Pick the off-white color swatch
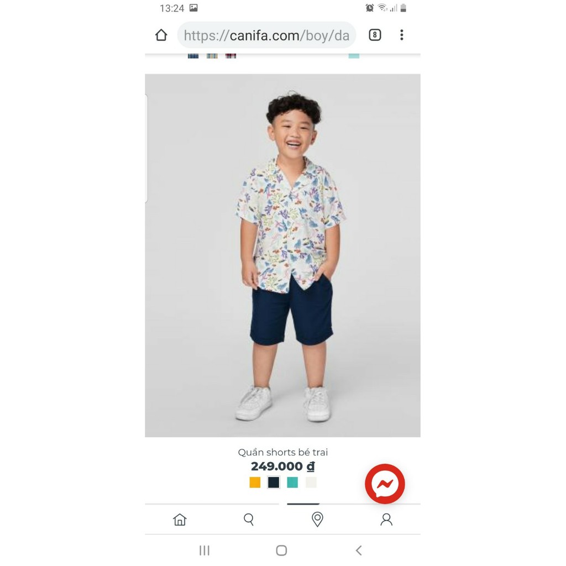Screen dimensions: 566x566 311,482
